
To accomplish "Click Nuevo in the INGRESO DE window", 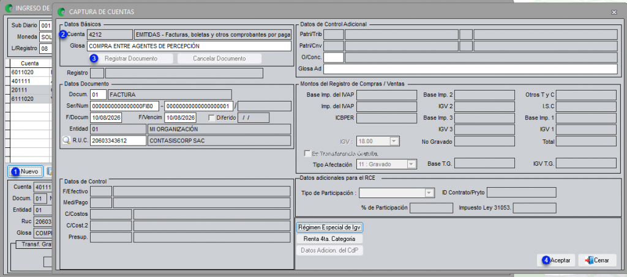I will 25,172.
